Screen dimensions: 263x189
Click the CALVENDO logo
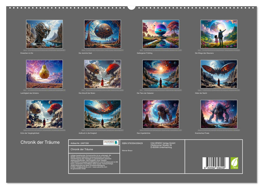[x=111, y=143]
